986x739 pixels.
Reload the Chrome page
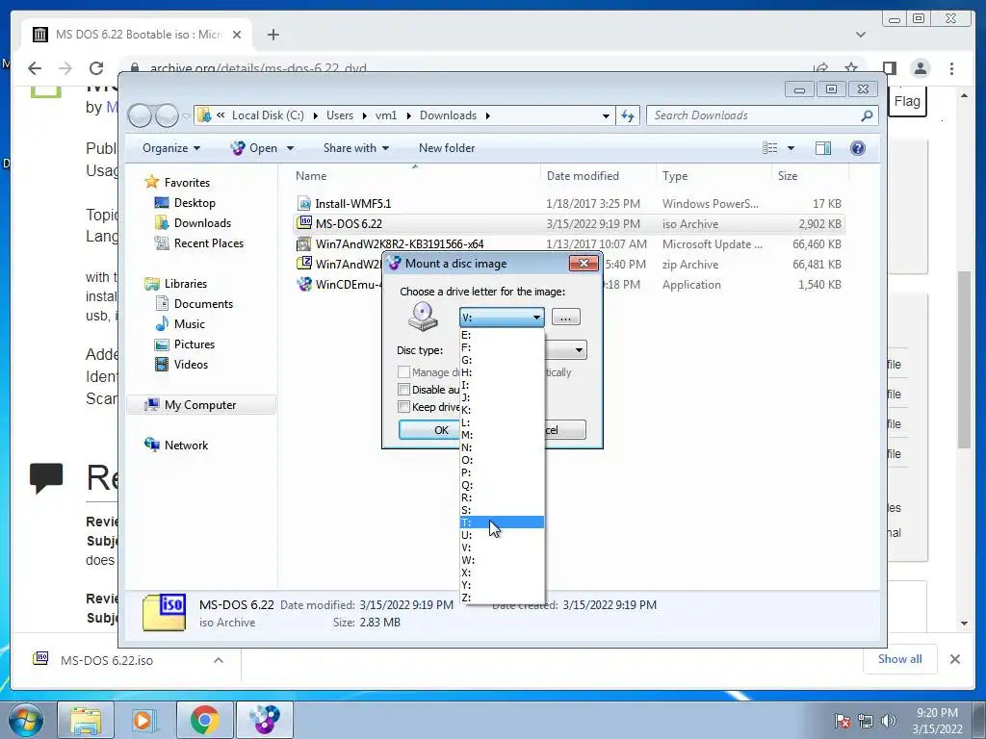pos(95,68)
